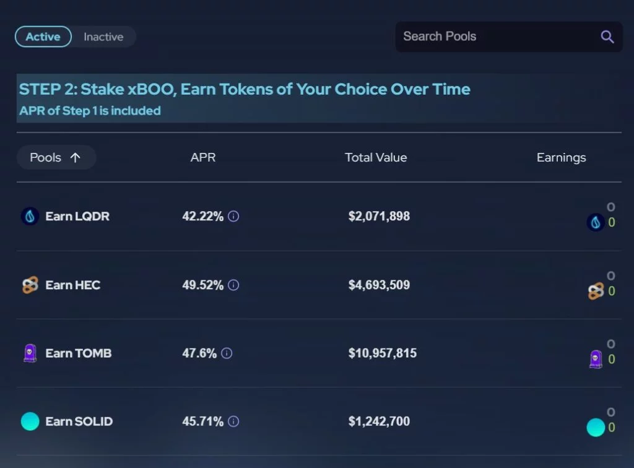Viewport: 634px width, 468px height.
Task: Click the SOLID teal circle token icon
Action: point(30,422)
